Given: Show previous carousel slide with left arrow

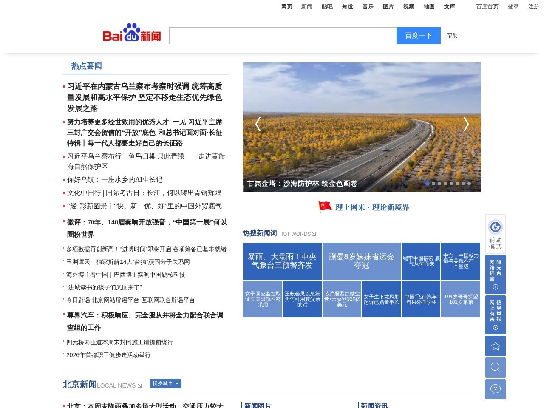Looking at the screenshot, I should click(258, 124).
